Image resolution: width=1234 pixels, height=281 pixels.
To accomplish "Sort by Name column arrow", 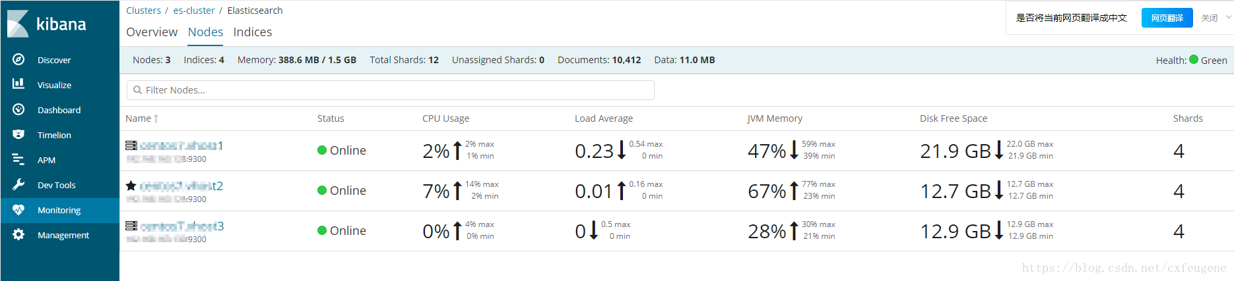I will pos(156,118).
